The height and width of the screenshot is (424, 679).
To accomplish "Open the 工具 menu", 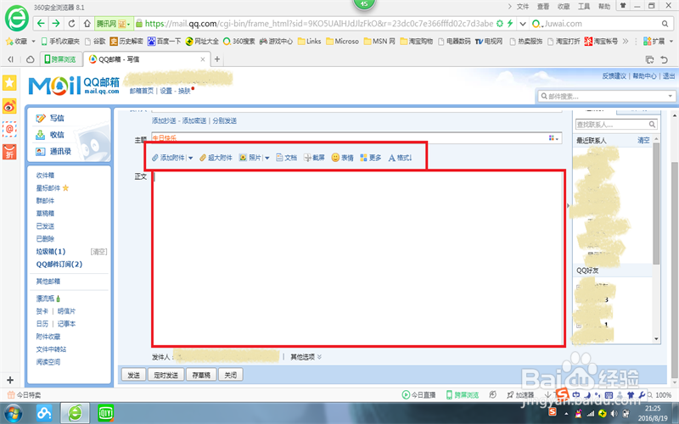I will pyautogui.click(x=584, y=7).
